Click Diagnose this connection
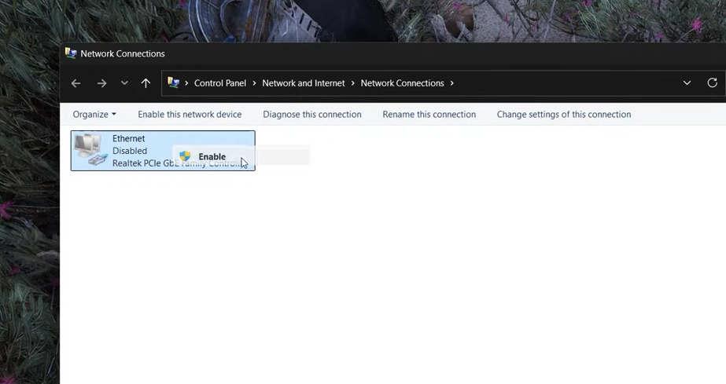 [311, 115]
